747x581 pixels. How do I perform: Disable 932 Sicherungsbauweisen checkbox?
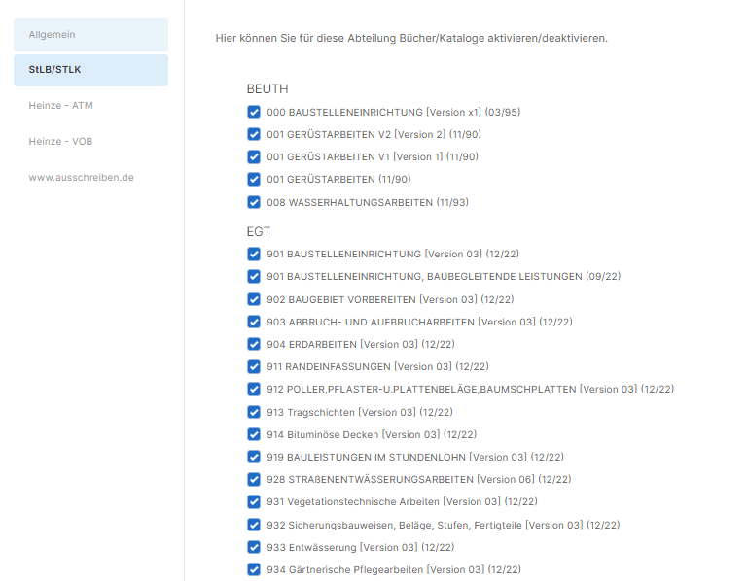click(254, 525)
